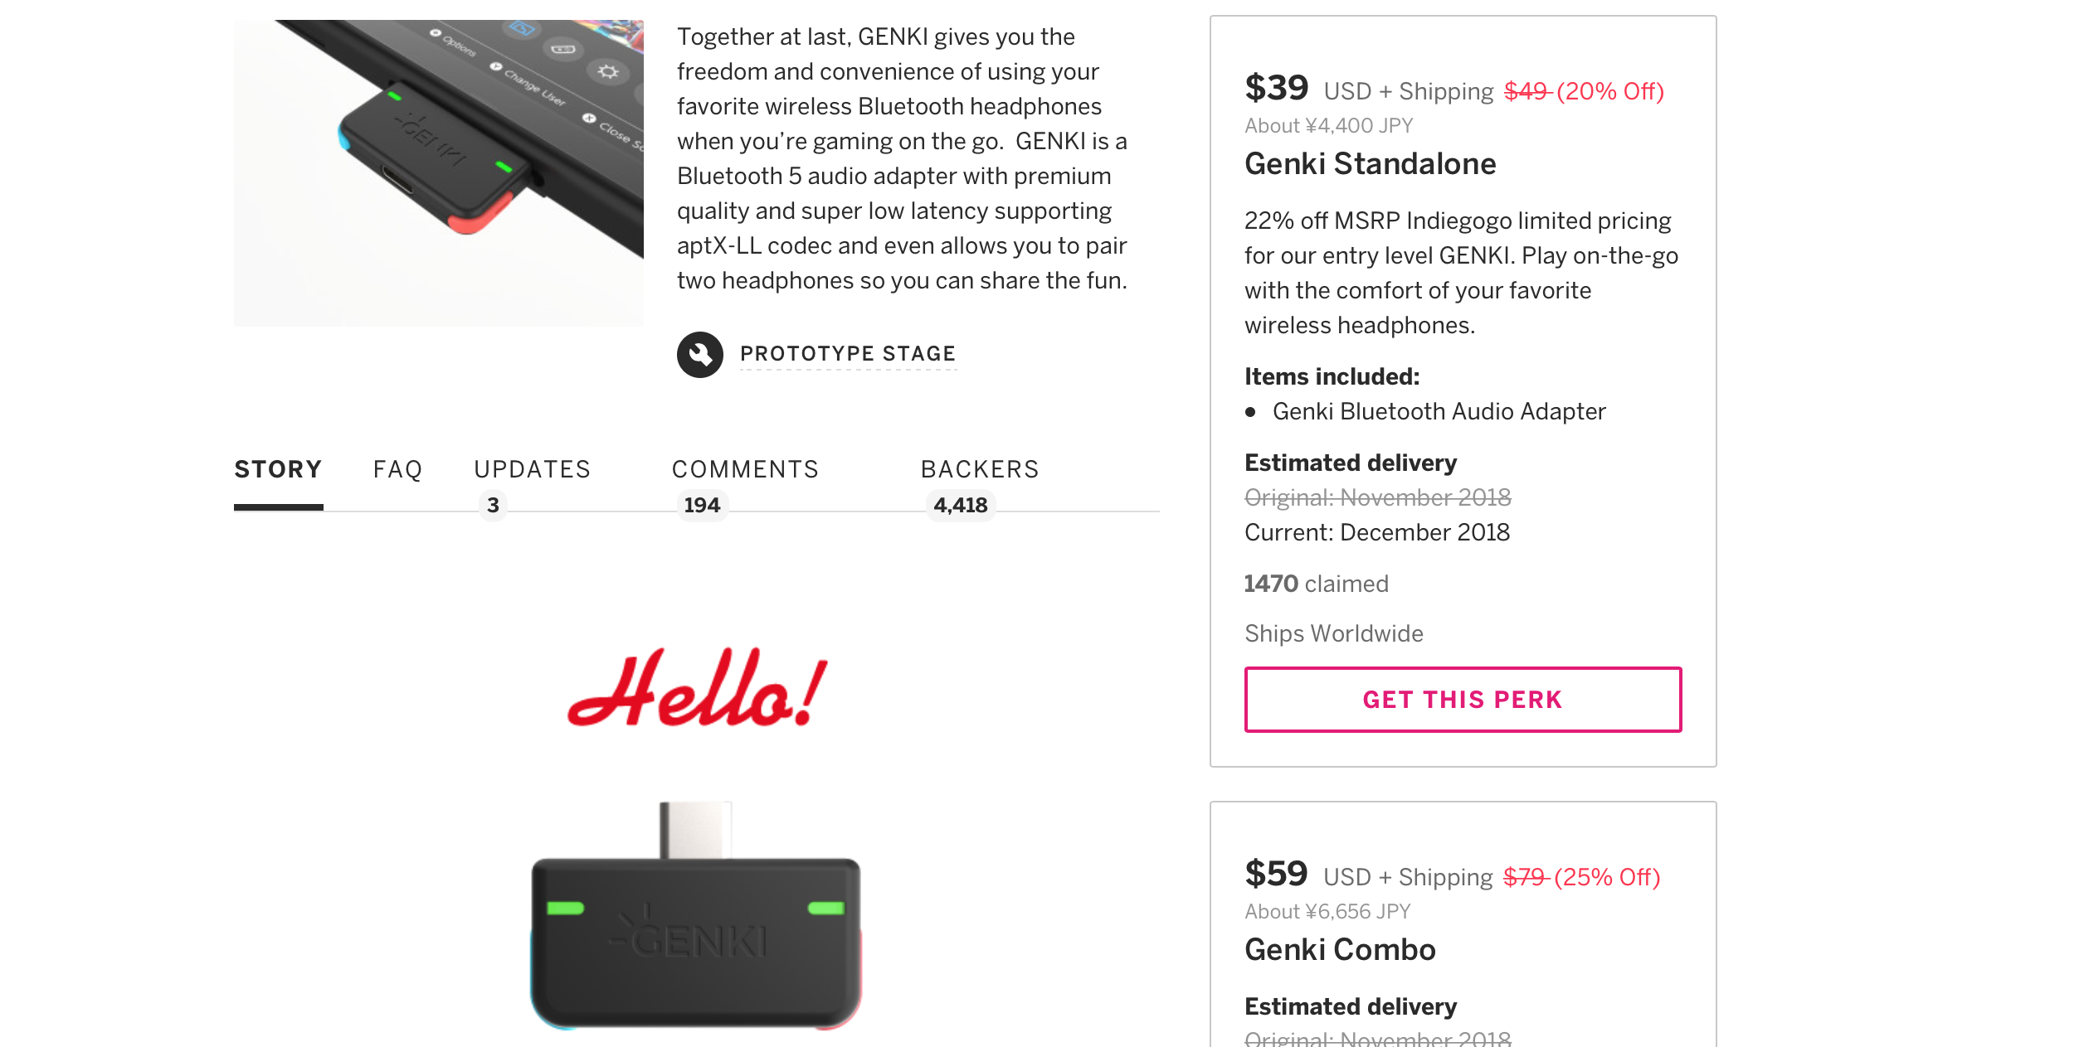Open the FAQ tab

coord(397,470)
